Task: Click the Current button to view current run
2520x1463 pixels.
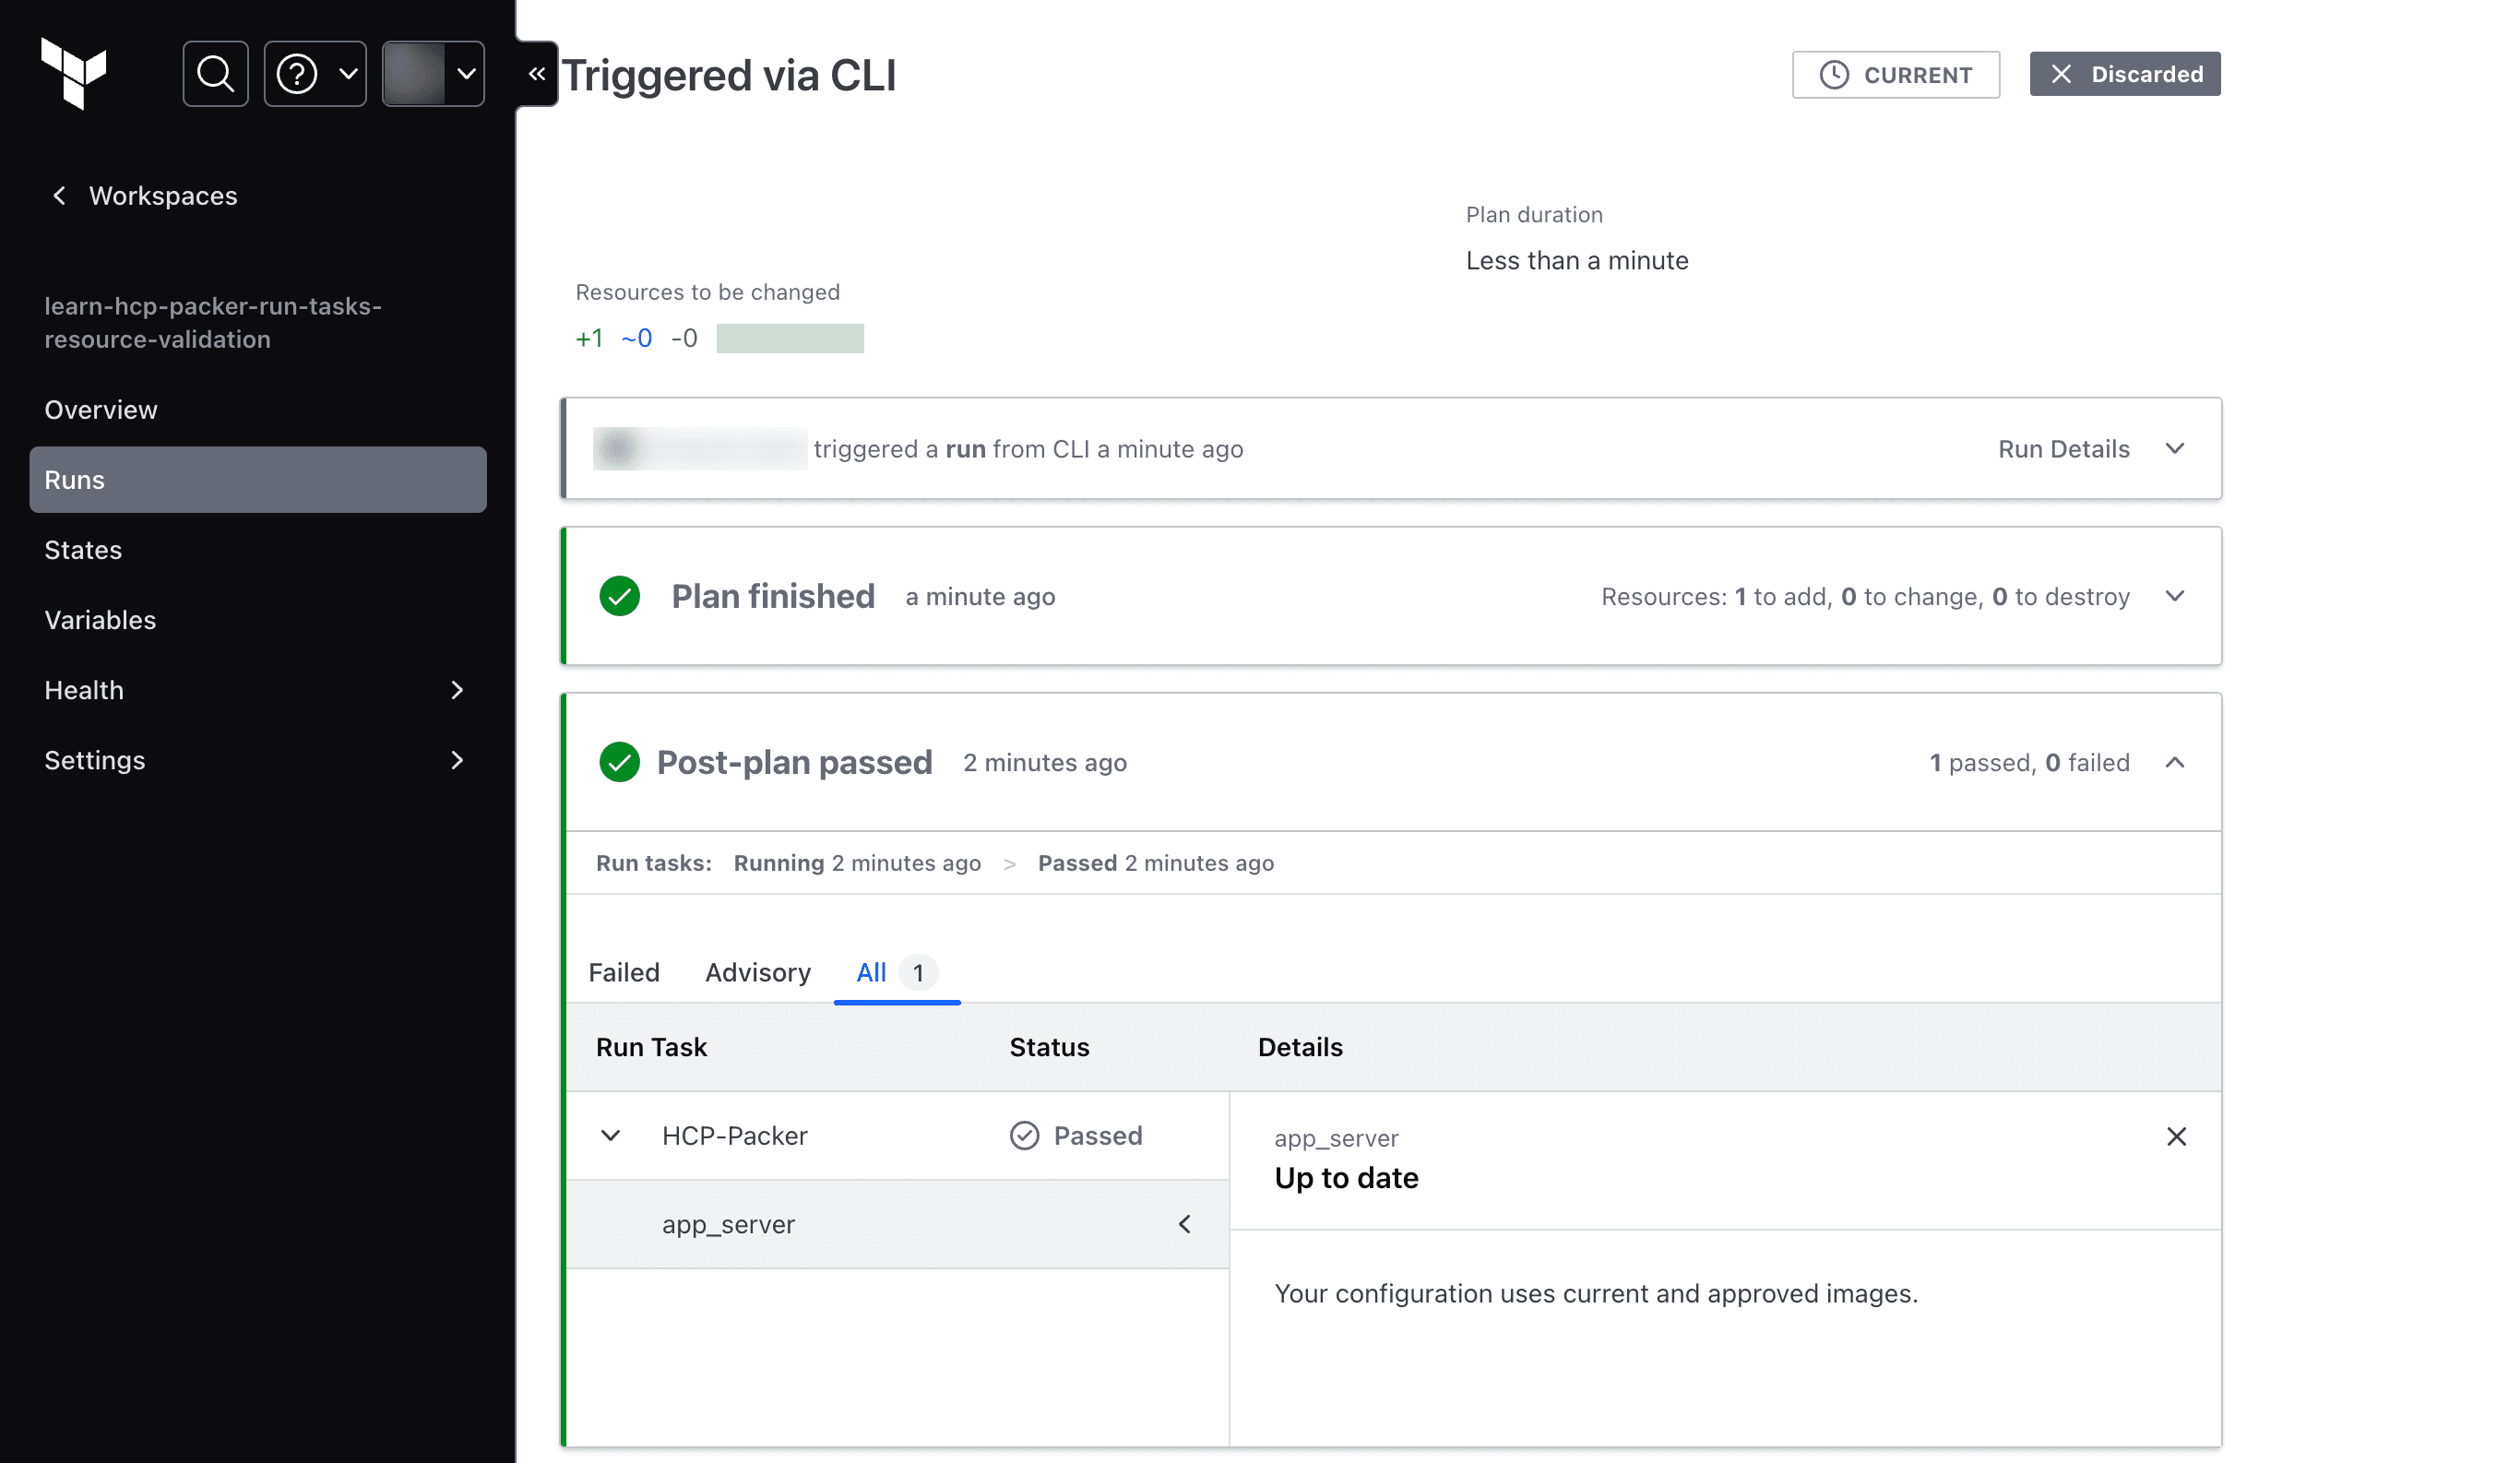Action: (1896, 73)
